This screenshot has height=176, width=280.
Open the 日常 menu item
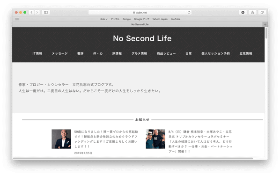189,53
